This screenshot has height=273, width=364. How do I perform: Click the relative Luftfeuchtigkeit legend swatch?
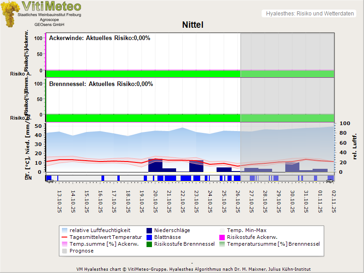65,230
